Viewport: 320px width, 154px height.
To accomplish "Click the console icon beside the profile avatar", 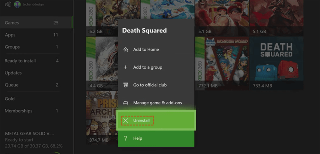I will [x=8, y=4].
